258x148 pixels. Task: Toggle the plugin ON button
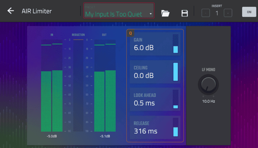coord(249,12)
